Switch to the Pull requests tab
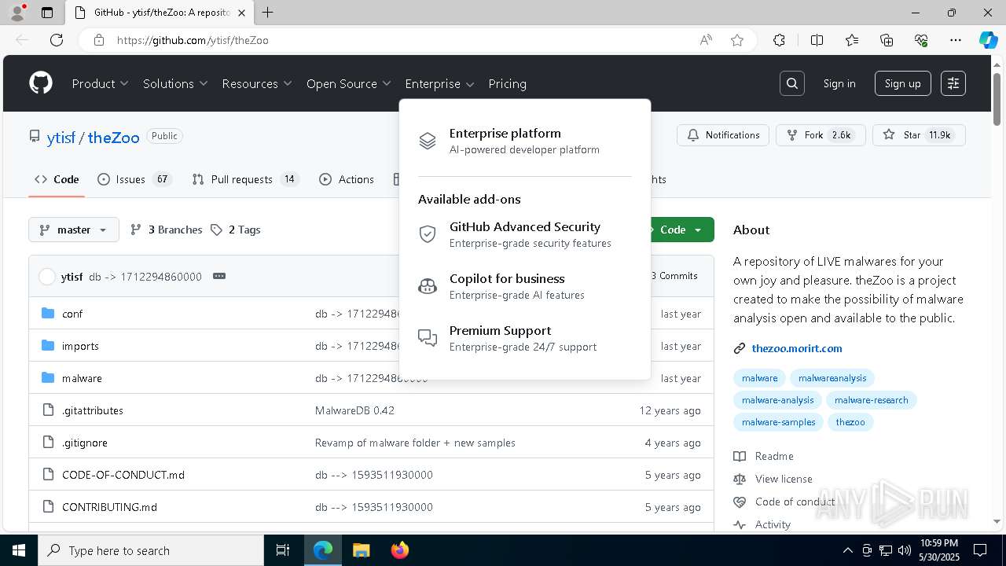The height and width of the screenshot is (566, 1006). tap(245, 179)
